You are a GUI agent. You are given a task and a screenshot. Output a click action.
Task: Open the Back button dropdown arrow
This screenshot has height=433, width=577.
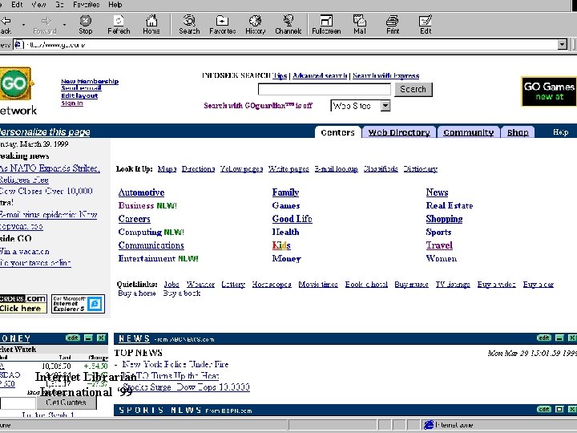pos(23,25)
